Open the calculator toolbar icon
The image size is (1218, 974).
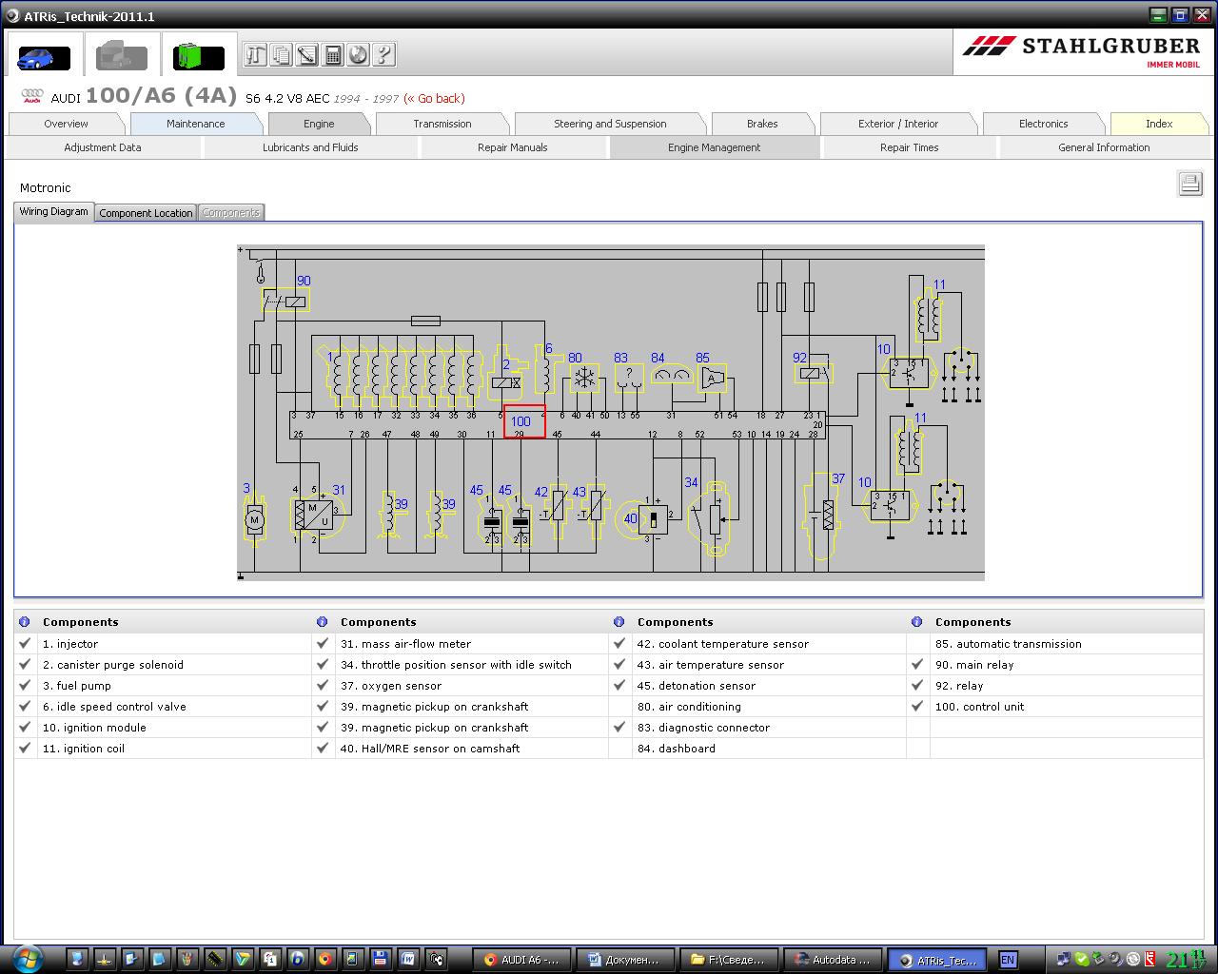332,55
